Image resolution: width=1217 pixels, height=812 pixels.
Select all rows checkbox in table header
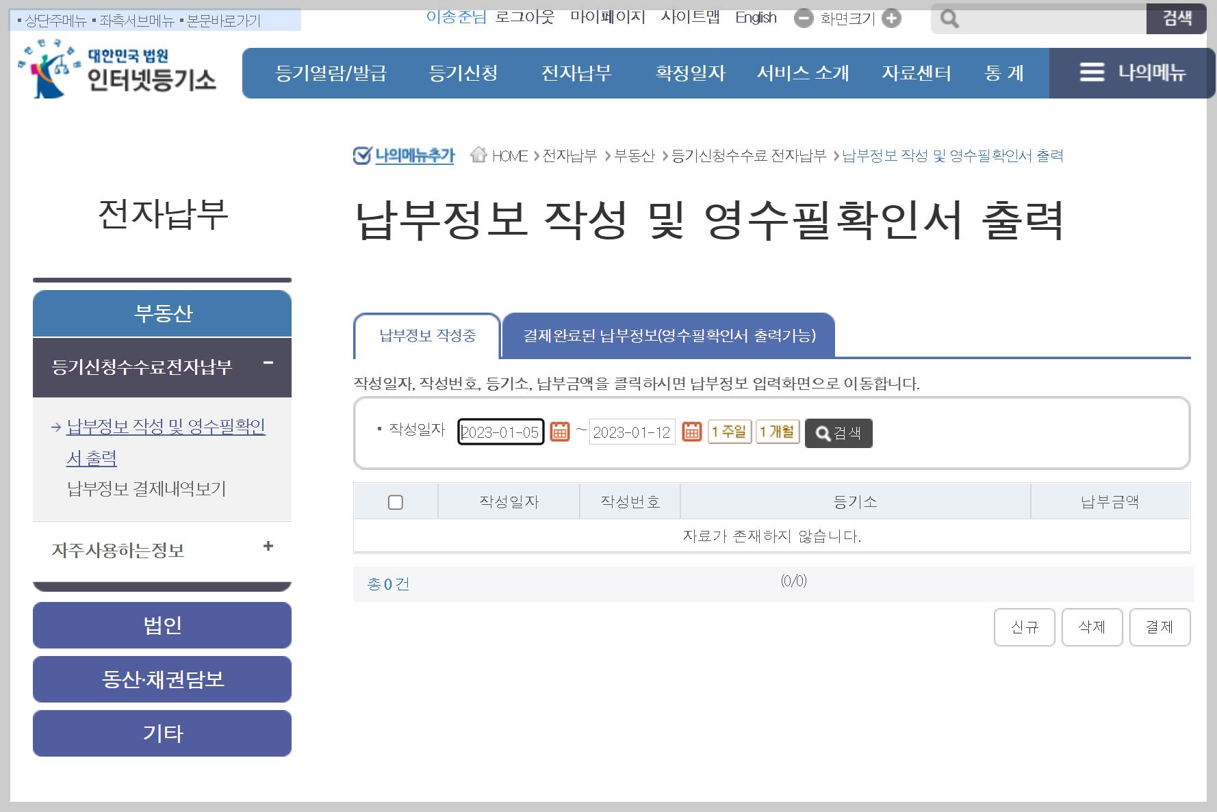click(396, 502)
